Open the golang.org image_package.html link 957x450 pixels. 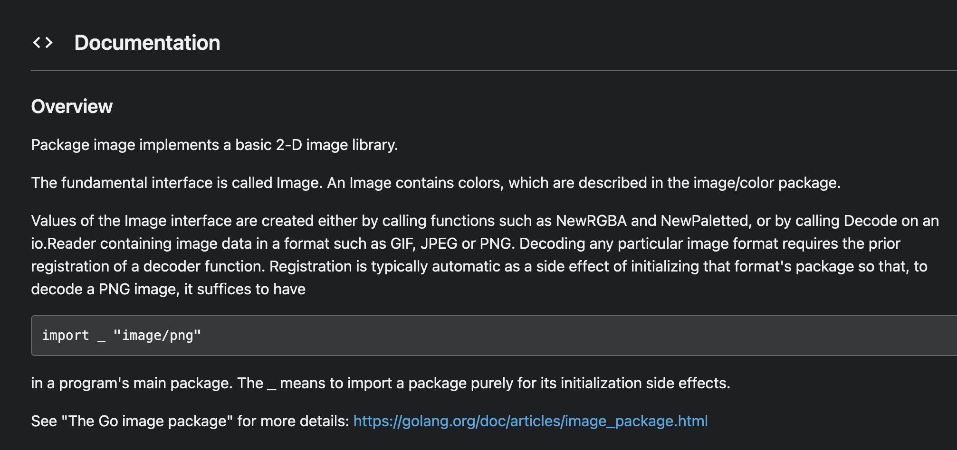click(530, 421)
